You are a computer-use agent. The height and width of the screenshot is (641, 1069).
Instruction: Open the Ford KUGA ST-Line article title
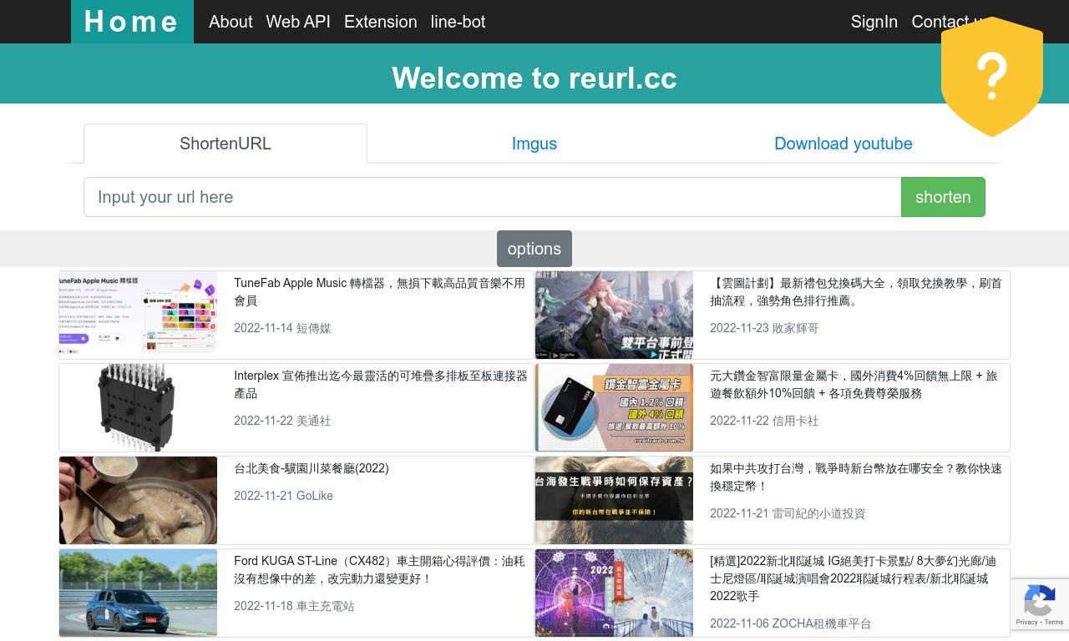click(x=380, y=569)
